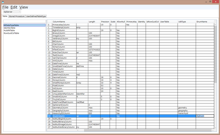220x135 pixels.
Task: Click the NotNullBigIntColumn name cell
Action: 64,119
